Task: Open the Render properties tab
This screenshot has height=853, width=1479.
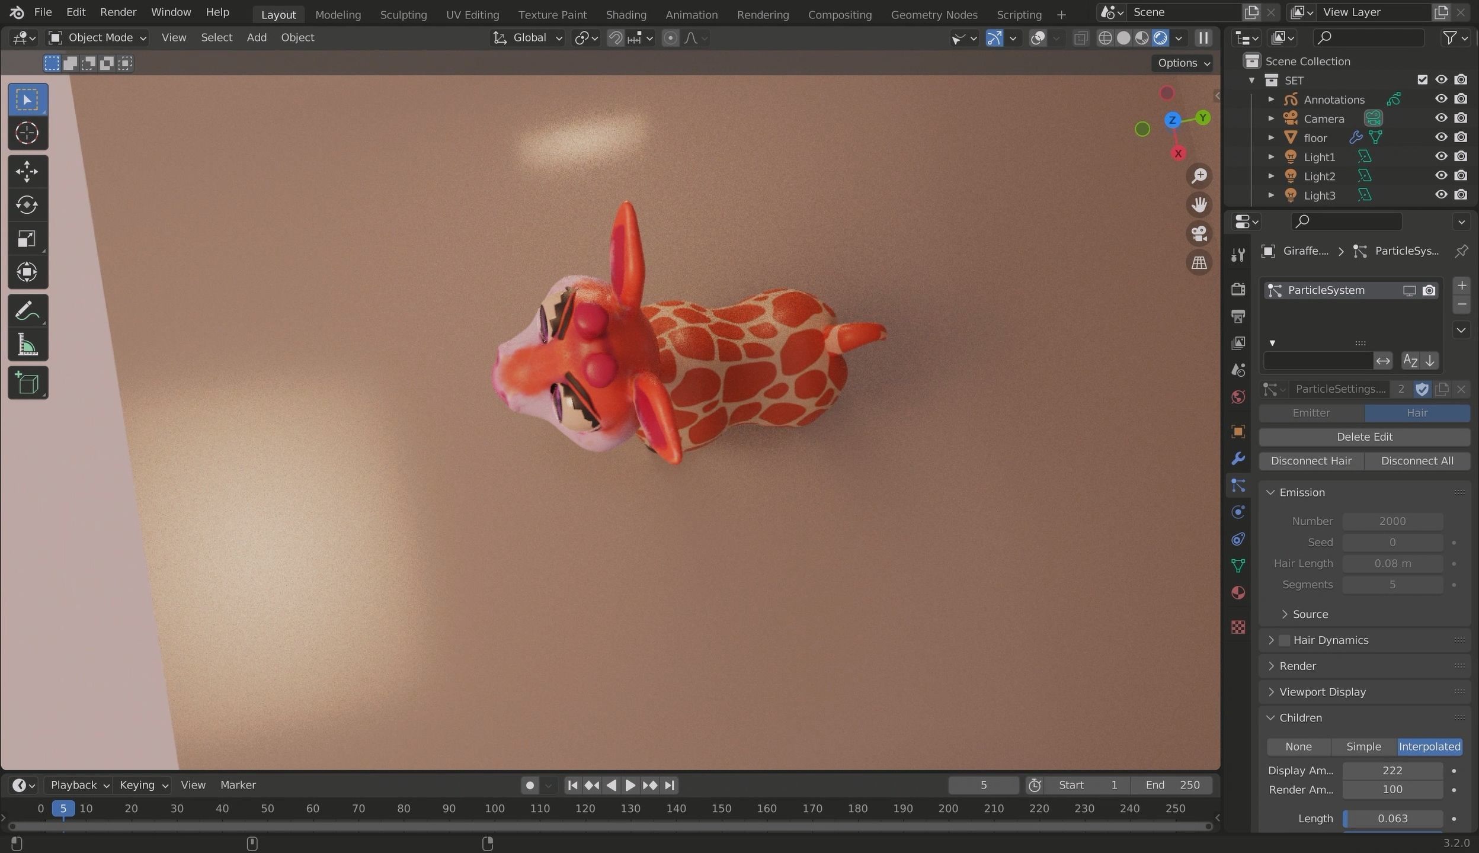Action: (1238, 289)
